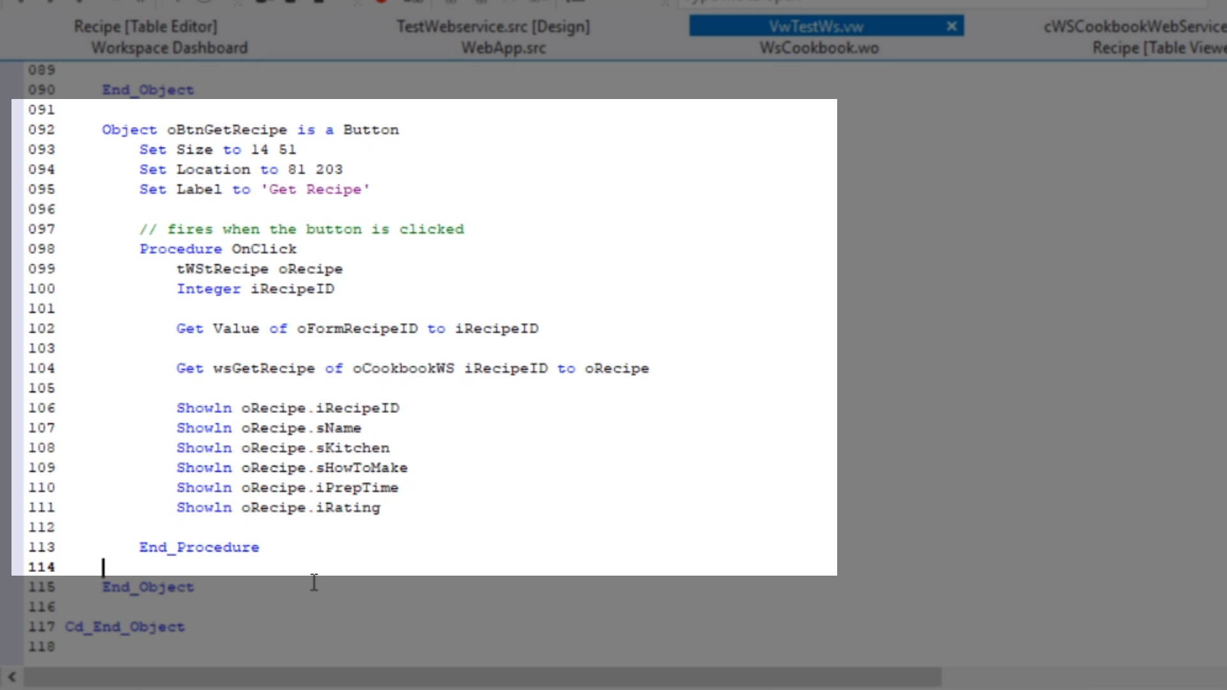Open the WebApp.src tab
Image resolution: width=1227 pixels, height=690 pixels.
[x=504, y=48]
